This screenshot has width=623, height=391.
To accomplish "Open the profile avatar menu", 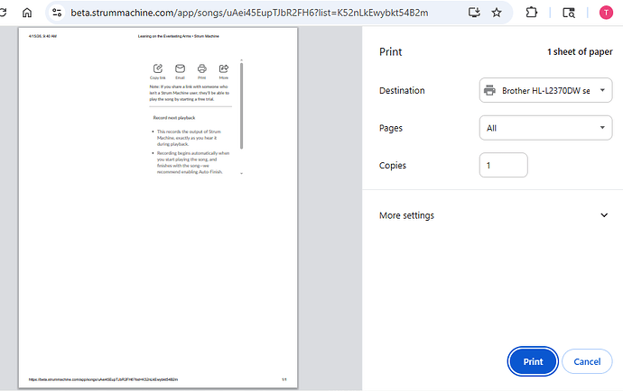I will 604,14.
